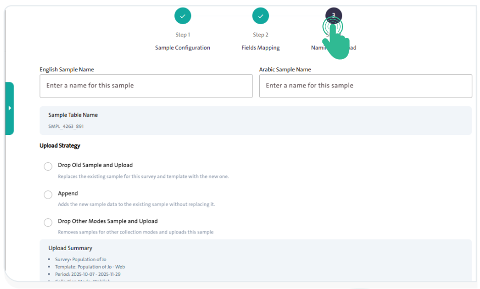Go to Fields Mapping step

(260, 48)
